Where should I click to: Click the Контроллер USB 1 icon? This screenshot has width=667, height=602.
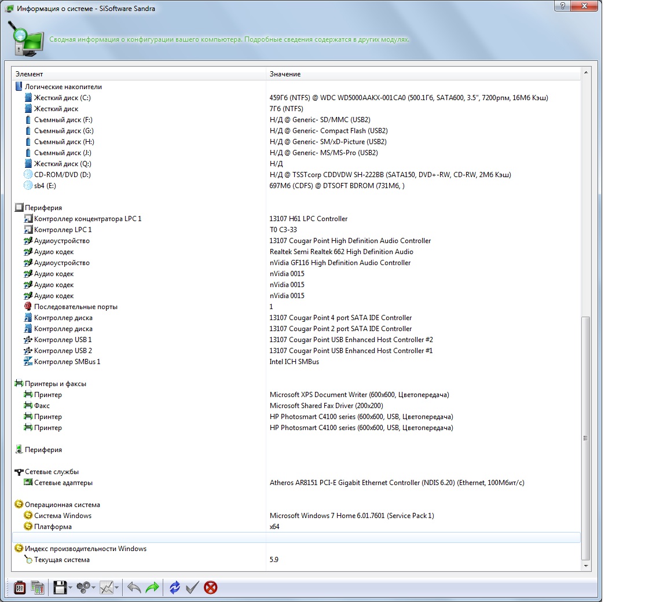click(28, 340)
